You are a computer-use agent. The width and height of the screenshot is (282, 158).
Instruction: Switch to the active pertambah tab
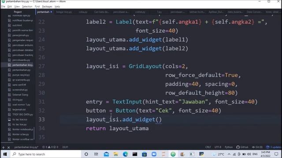click(45, 12)
